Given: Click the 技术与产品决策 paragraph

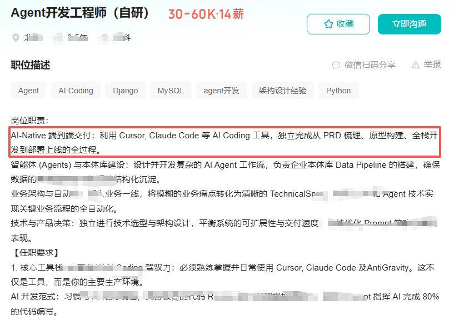Looking at the screenshot, I should (x=224, y=231).
